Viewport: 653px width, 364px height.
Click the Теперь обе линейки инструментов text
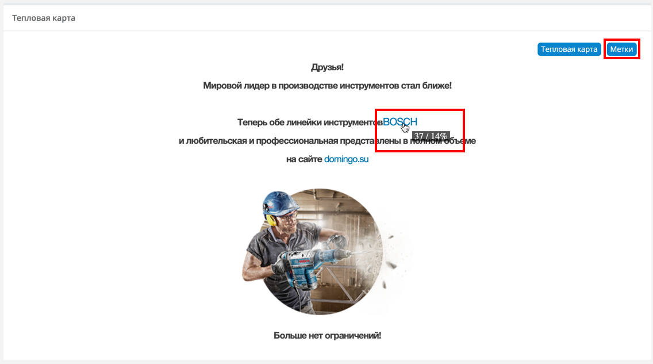310,122
